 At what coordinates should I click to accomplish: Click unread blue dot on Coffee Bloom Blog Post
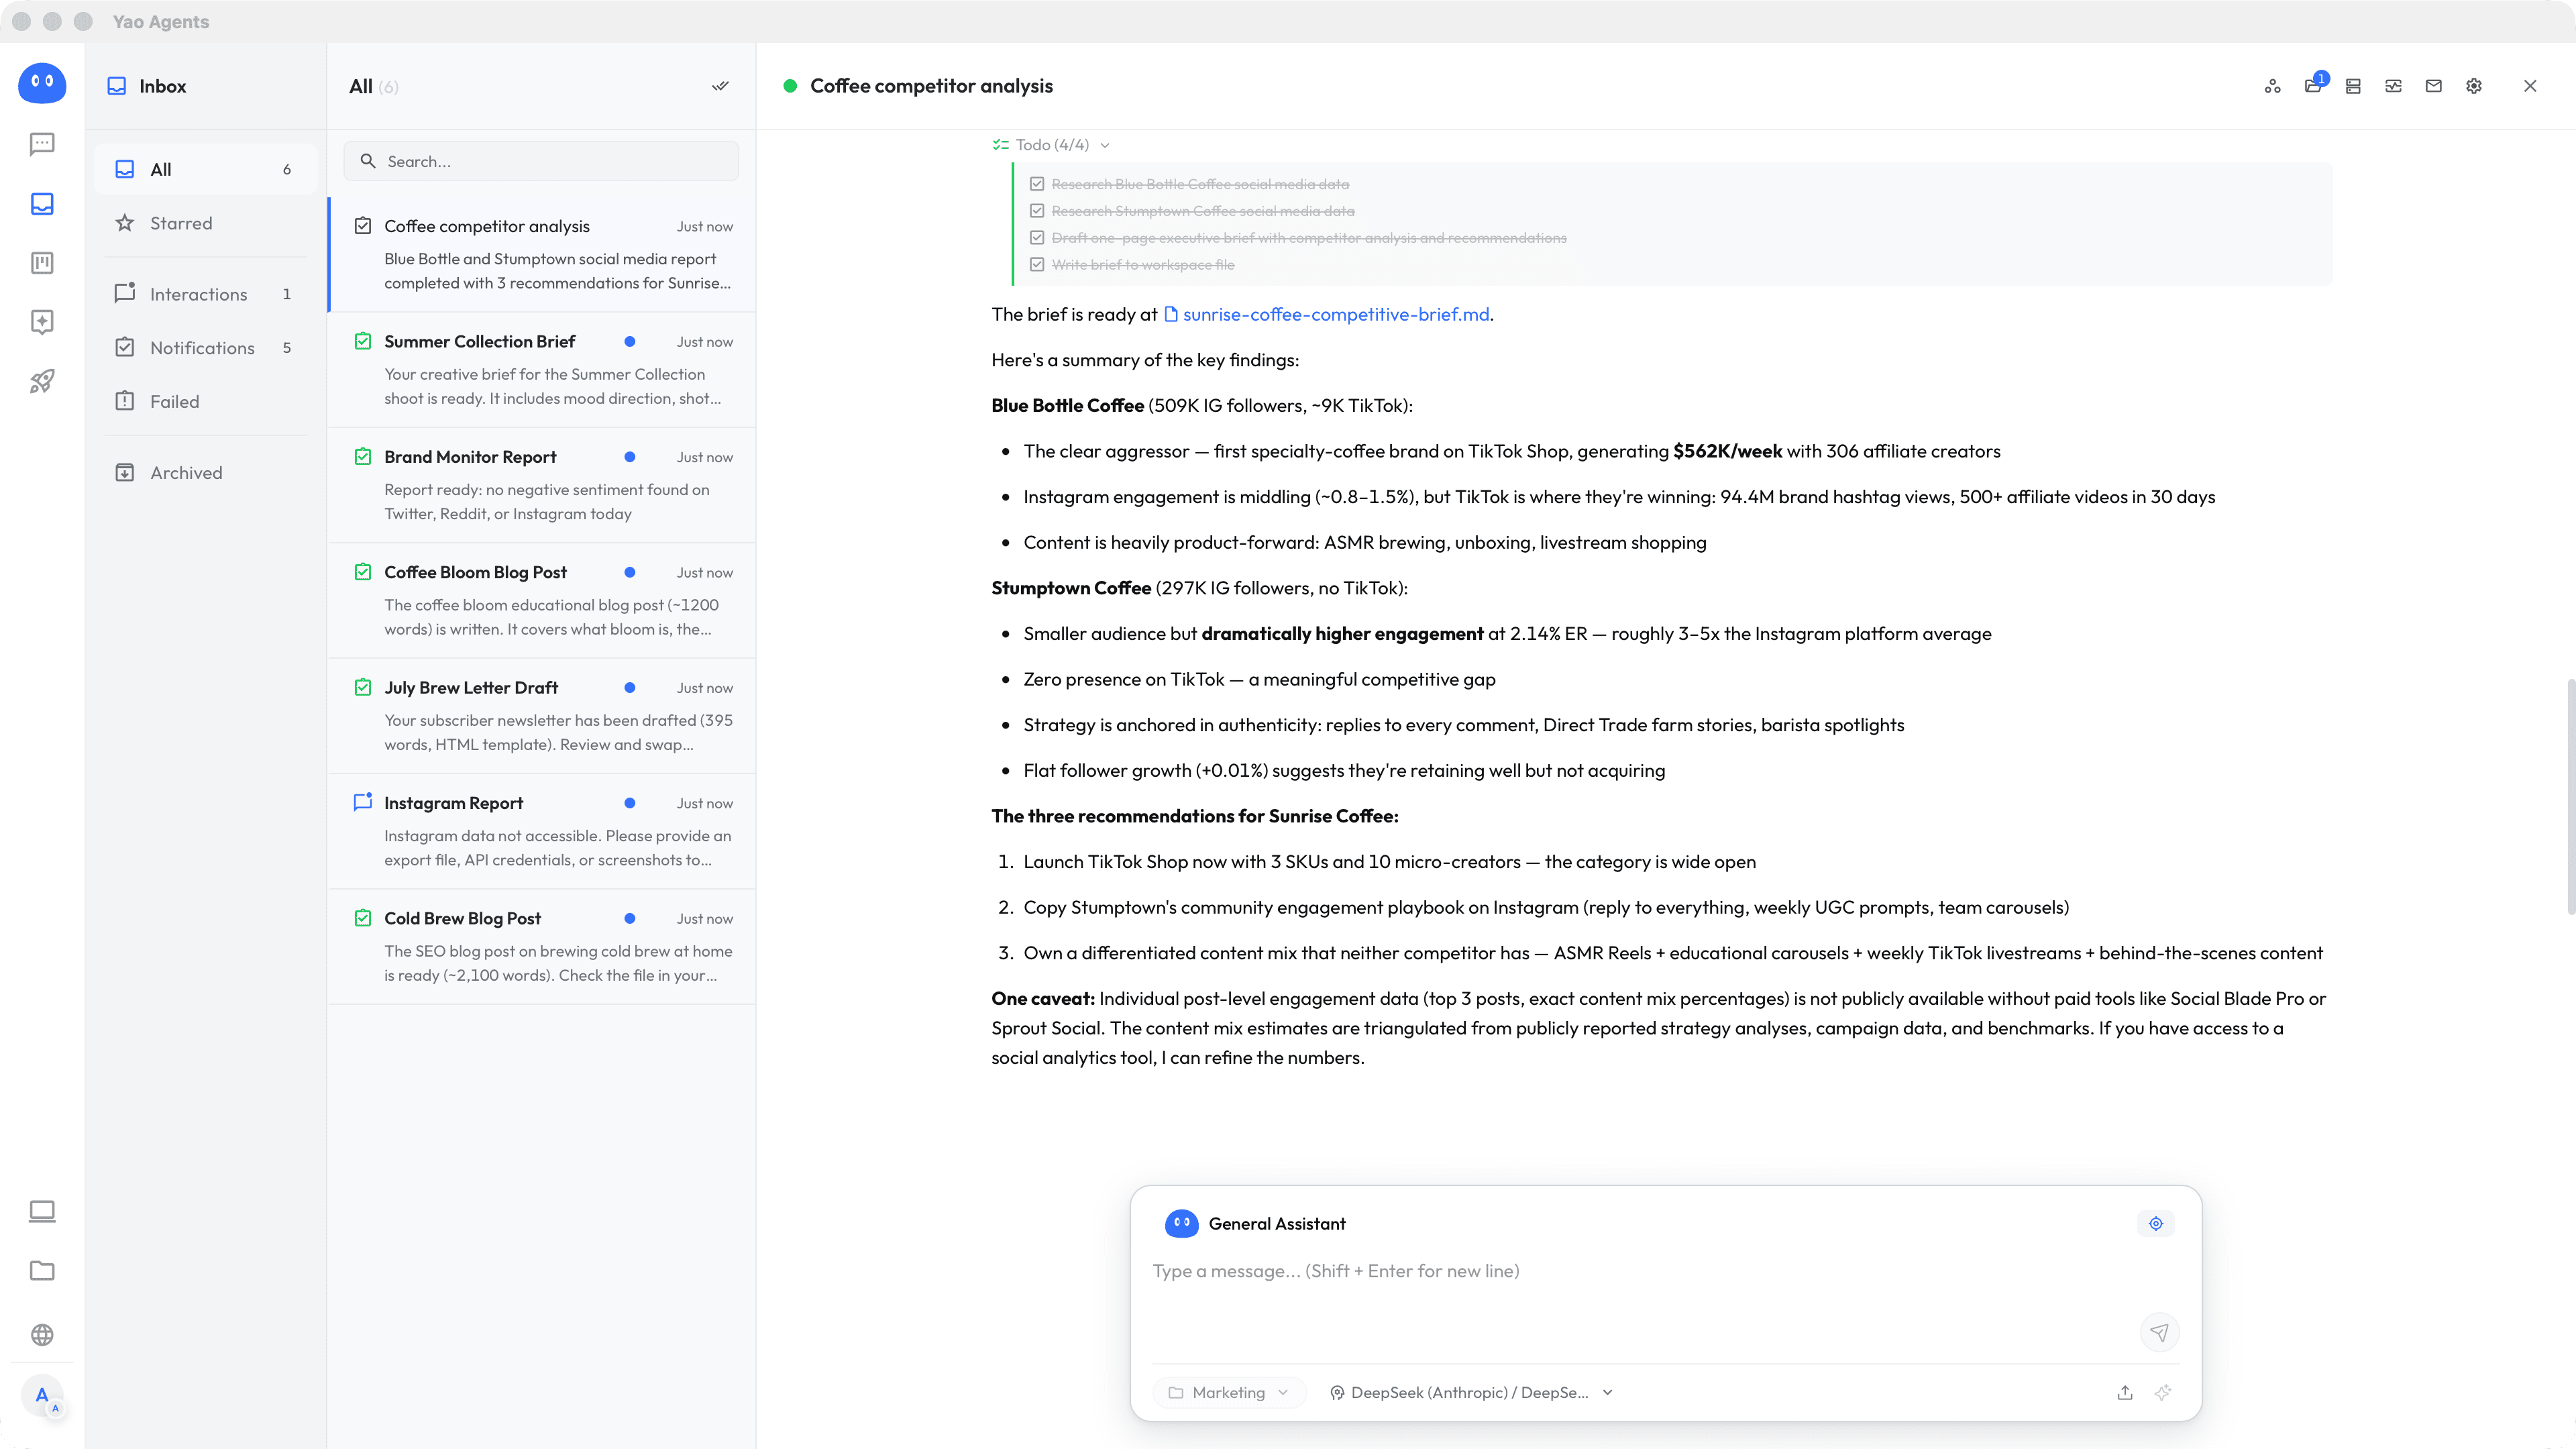(x=629, y=572)
